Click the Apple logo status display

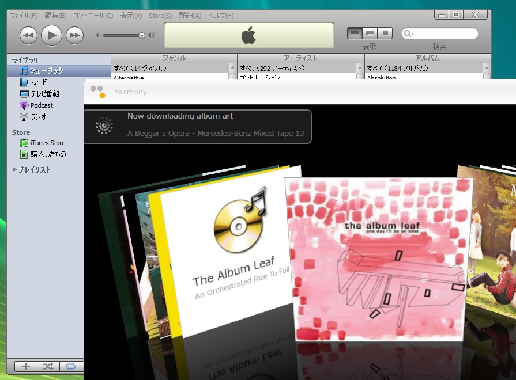pos(249,36)
